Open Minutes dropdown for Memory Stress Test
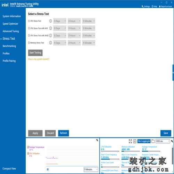Viewport: 174px width, 174px height. [88, 43]
